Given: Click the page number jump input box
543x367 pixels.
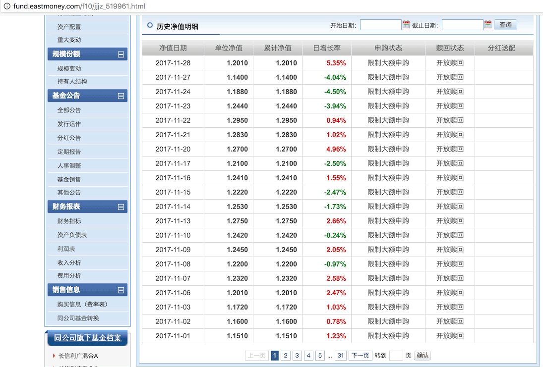Looking at the screenshot, I should pyautogui.click(x=396, y=355).
